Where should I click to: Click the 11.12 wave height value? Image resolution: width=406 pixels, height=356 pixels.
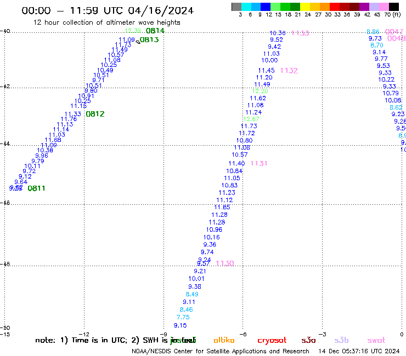coord(224,200)
